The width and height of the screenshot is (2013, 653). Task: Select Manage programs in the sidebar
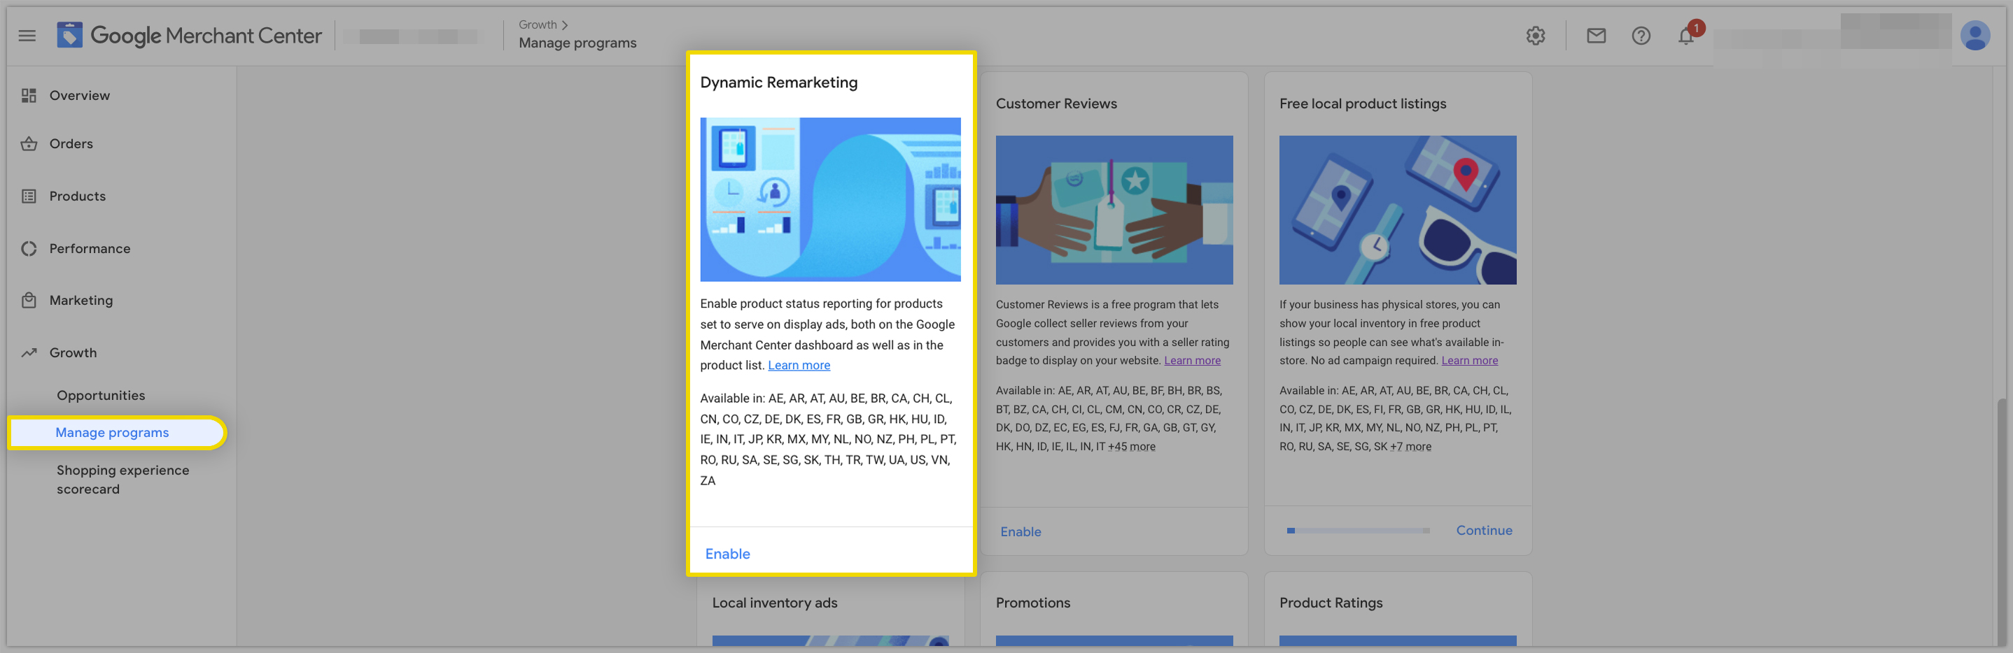click(x=117, y=432)
